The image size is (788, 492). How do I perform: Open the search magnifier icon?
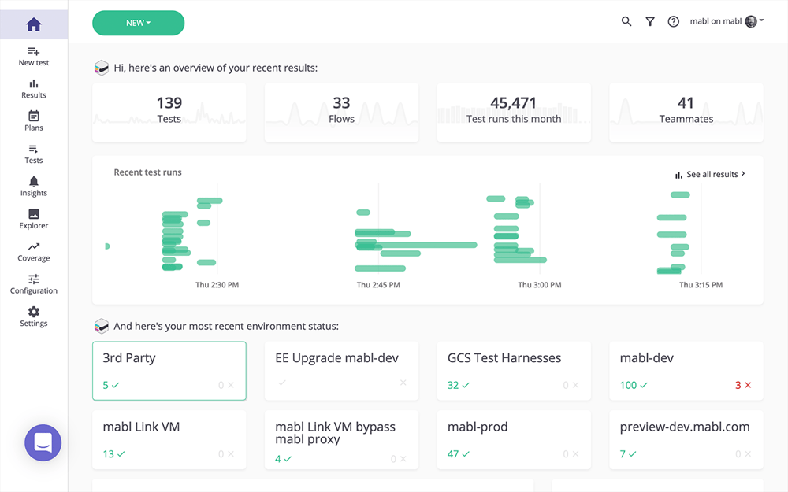(626, 22)
